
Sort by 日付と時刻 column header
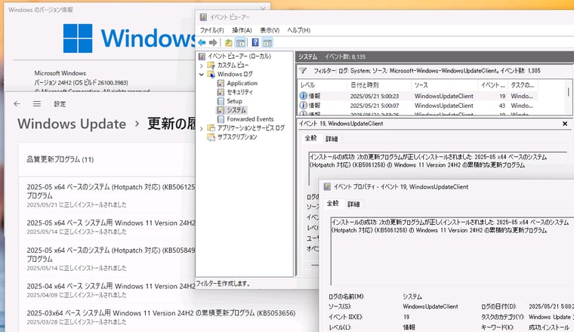coord(379,85)
